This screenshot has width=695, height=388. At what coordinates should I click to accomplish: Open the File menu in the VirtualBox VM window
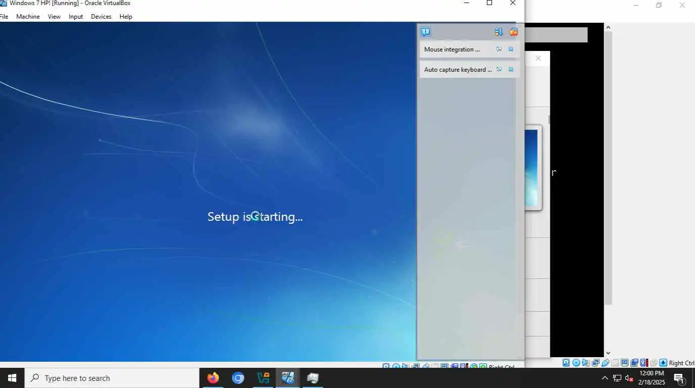point(4,17)
